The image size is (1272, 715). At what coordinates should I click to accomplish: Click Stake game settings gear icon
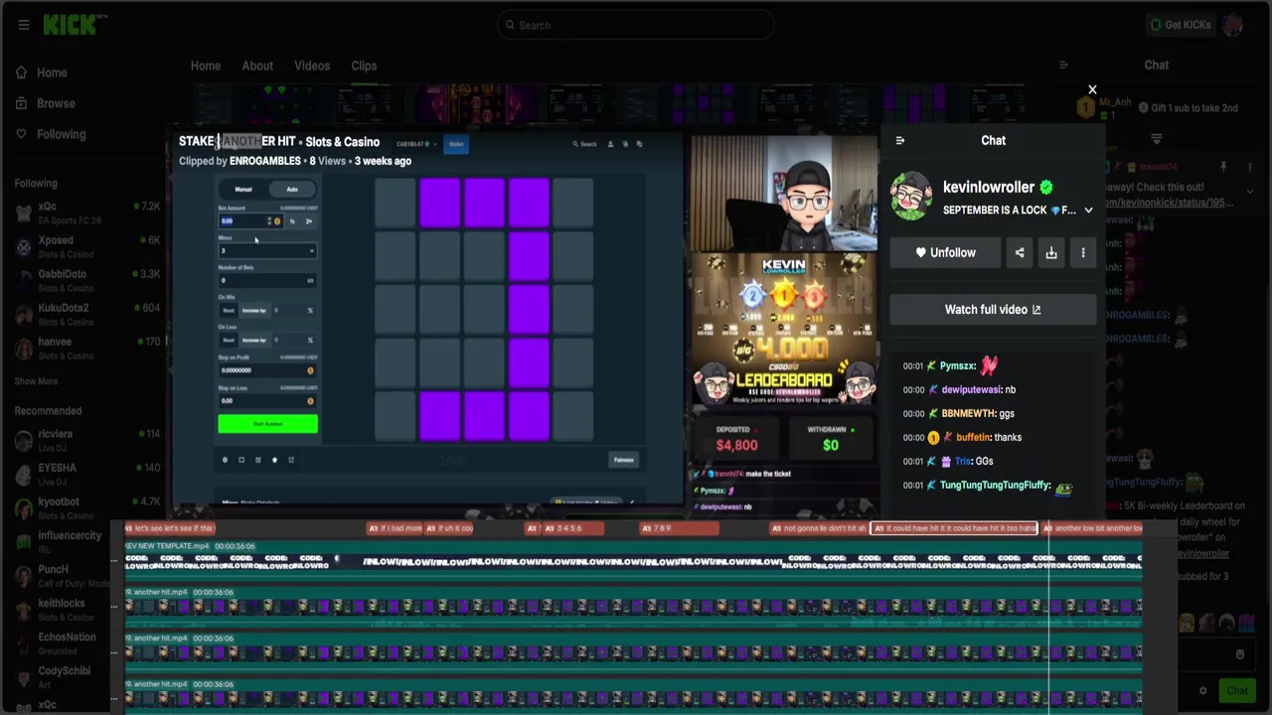click(225, 460)
